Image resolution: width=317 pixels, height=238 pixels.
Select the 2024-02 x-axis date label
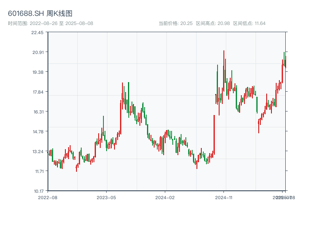point(165,197)
